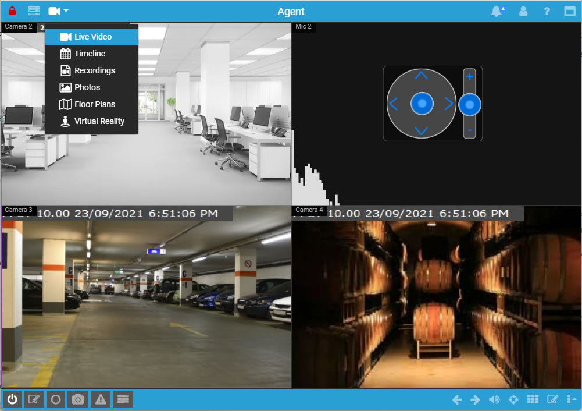Open the notifications bell

point(497,11)
